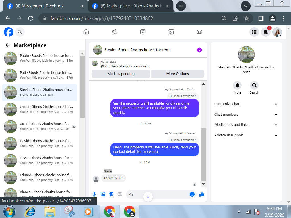Share this page icon in address bar
Image resolution: width=291 pixels, height=218 pixels.
235,18
